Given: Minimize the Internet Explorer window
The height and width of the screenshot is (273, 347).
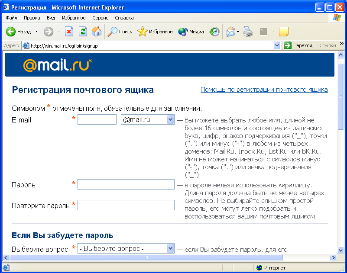Looking at the screenshot, I should click(x=319, y=7).
